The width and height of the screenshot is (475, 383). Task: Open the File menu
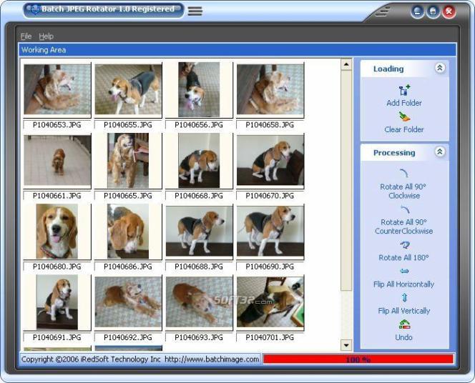(x=26, y=36)
